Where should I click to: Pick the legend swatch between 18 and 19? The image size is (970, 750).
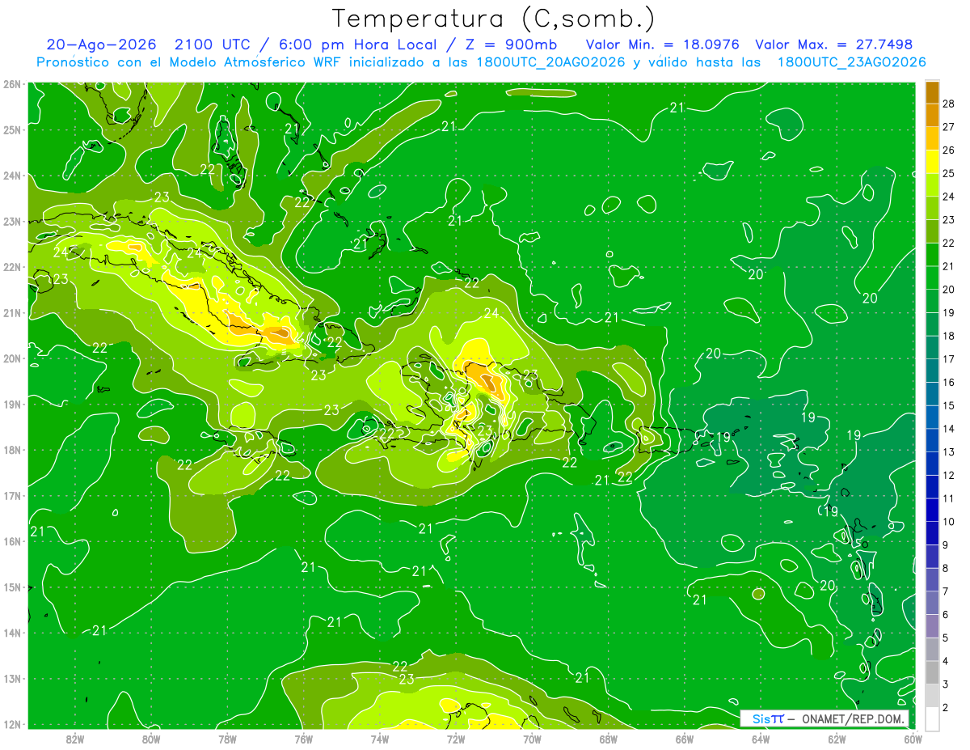pos(932,324)
